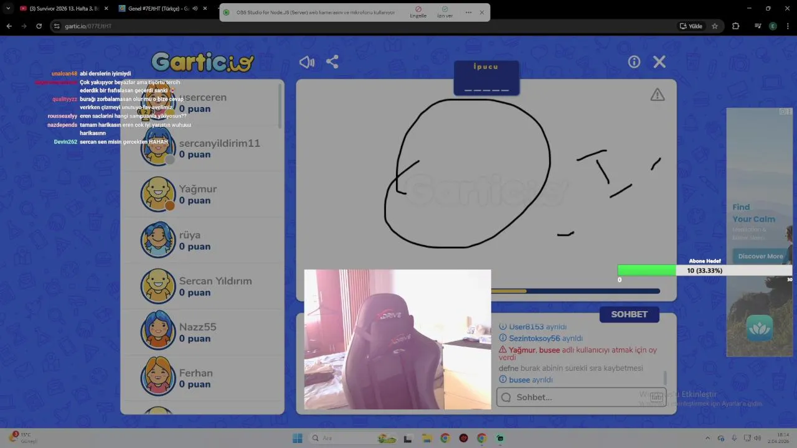Open the red circular taskbar app
Screen dimensions: 797x448
(463, 438)
